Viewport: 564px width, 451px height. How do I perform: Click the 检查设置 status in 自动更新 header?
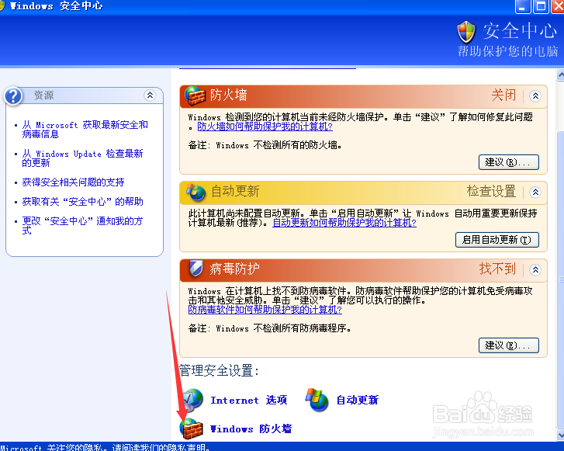(x=491, y=191)
